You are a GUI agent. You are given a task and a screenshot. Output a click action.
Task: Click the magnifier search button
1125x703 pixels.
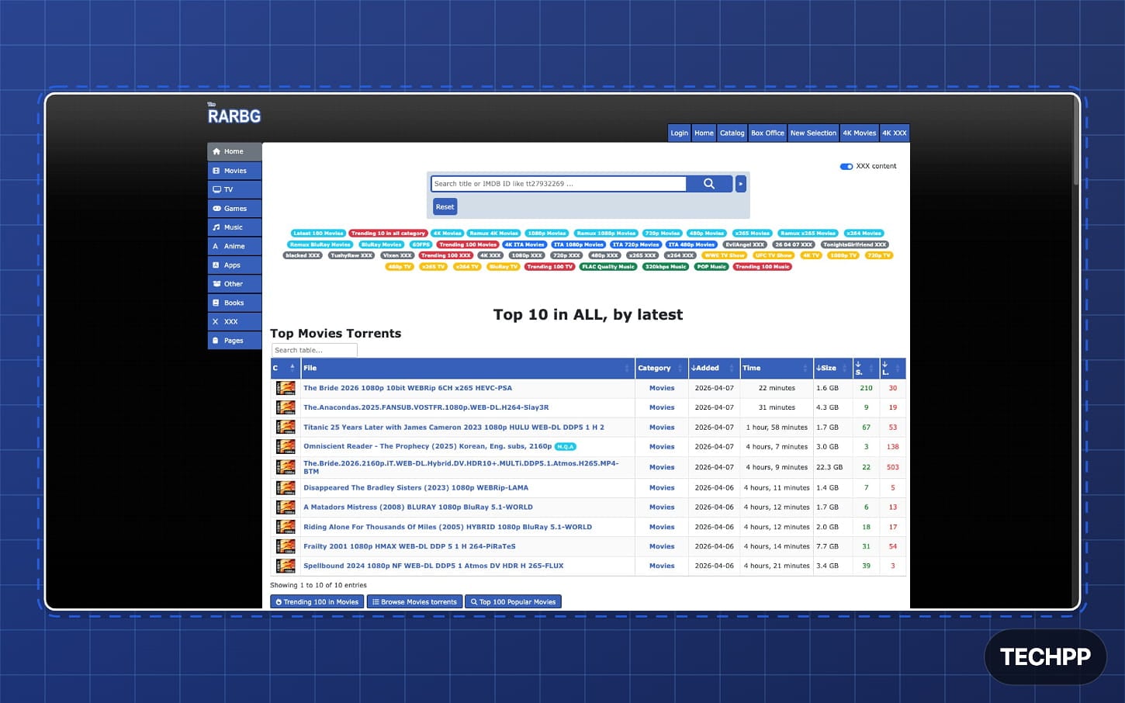click(709, 184)
